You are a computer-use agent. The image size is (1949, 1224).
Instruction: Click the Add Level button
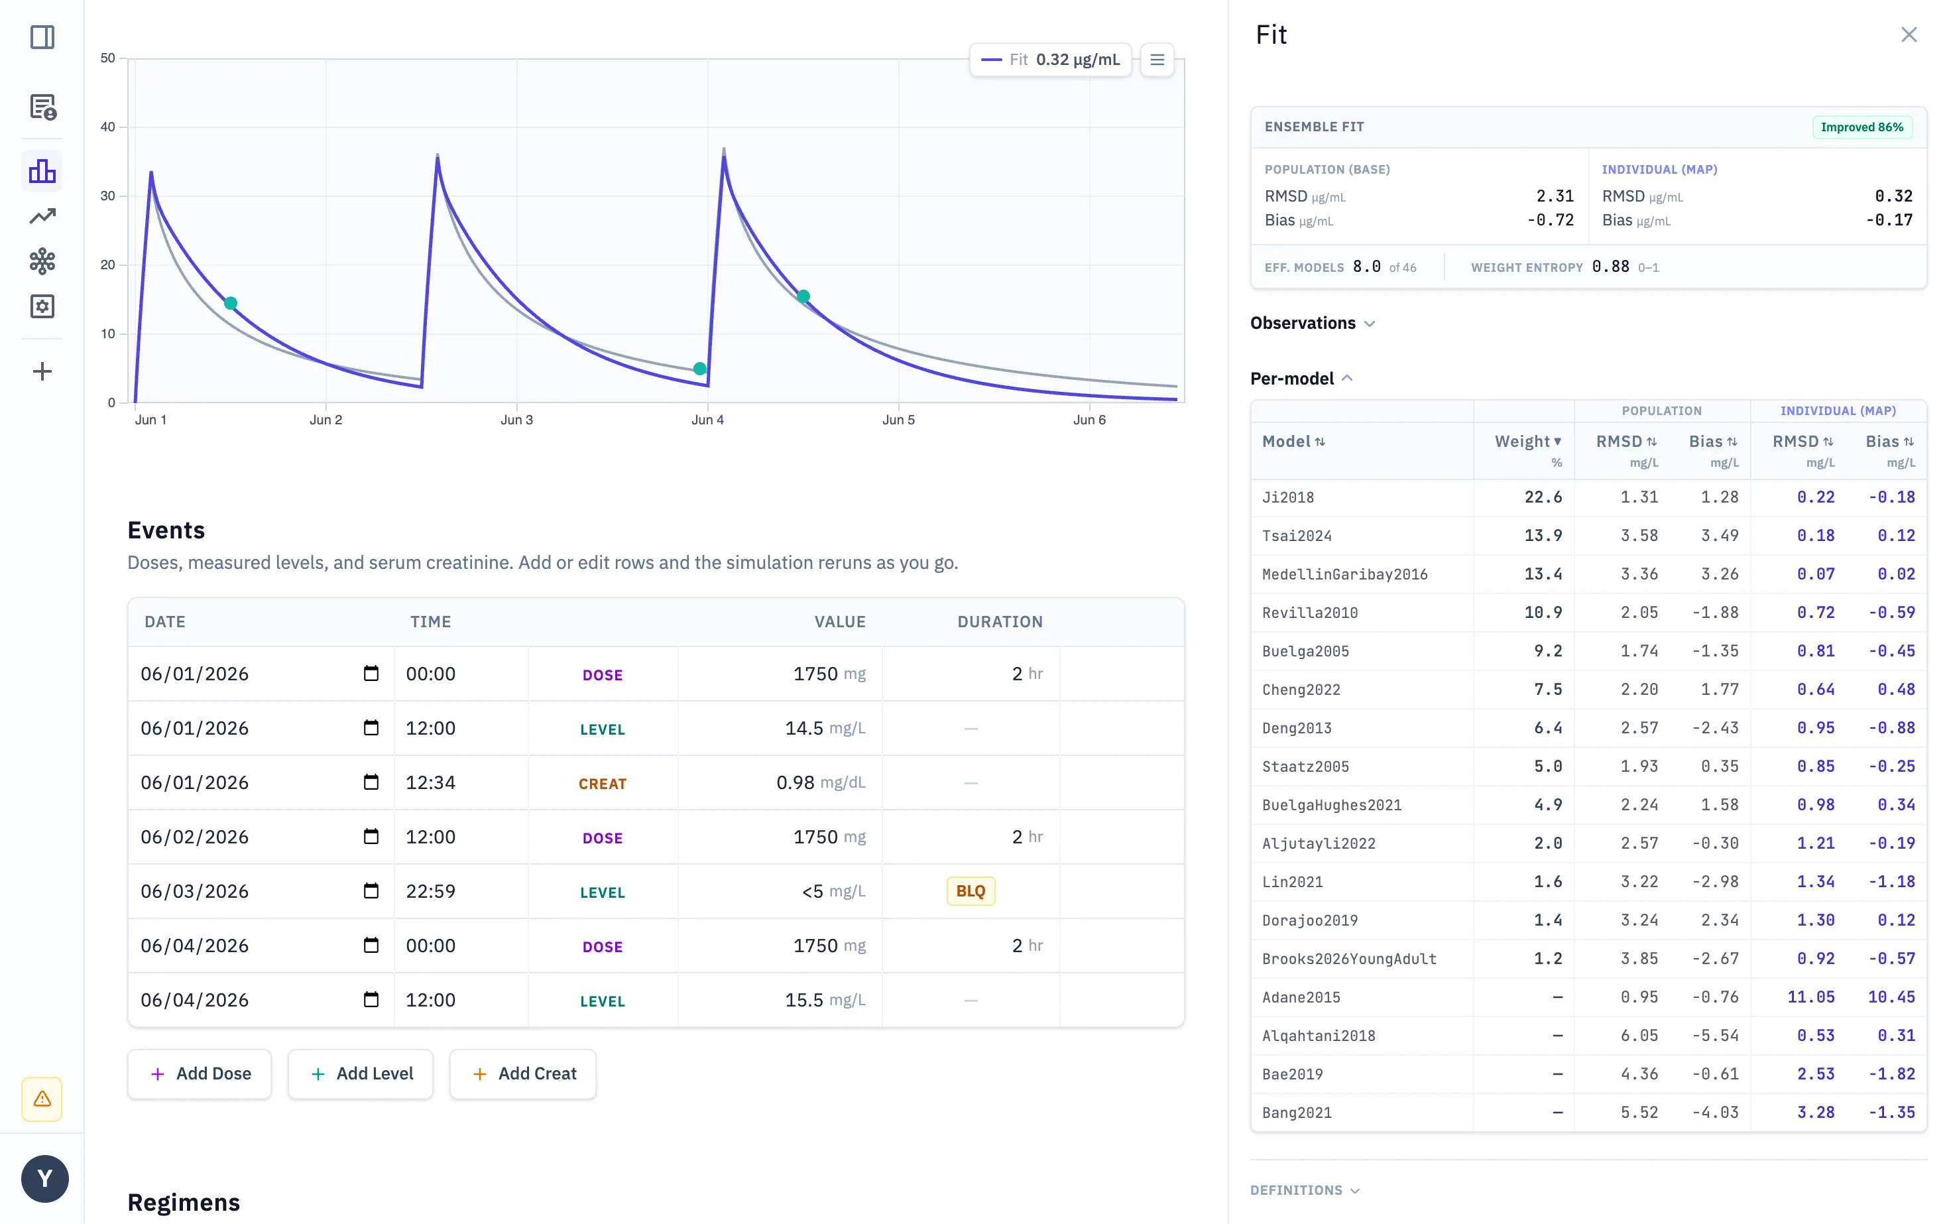tap(360, 1073)
